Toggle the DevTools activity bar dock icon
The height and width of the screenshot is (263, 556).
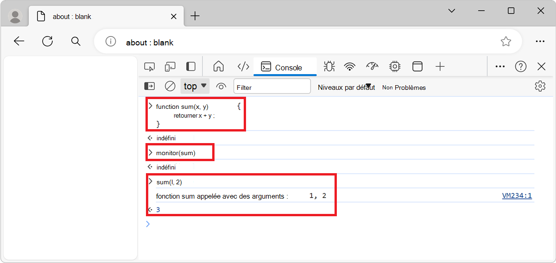point(191,67)
